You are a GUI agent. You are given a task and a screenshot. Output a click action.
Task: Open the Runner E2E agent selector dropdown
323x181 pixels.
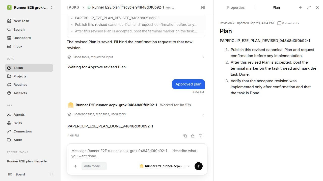click(165, 166)
